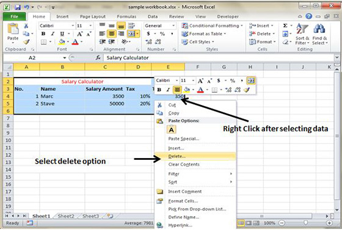
Task: Switch to the Insert ribbon tab
Action: click(62, 16)
